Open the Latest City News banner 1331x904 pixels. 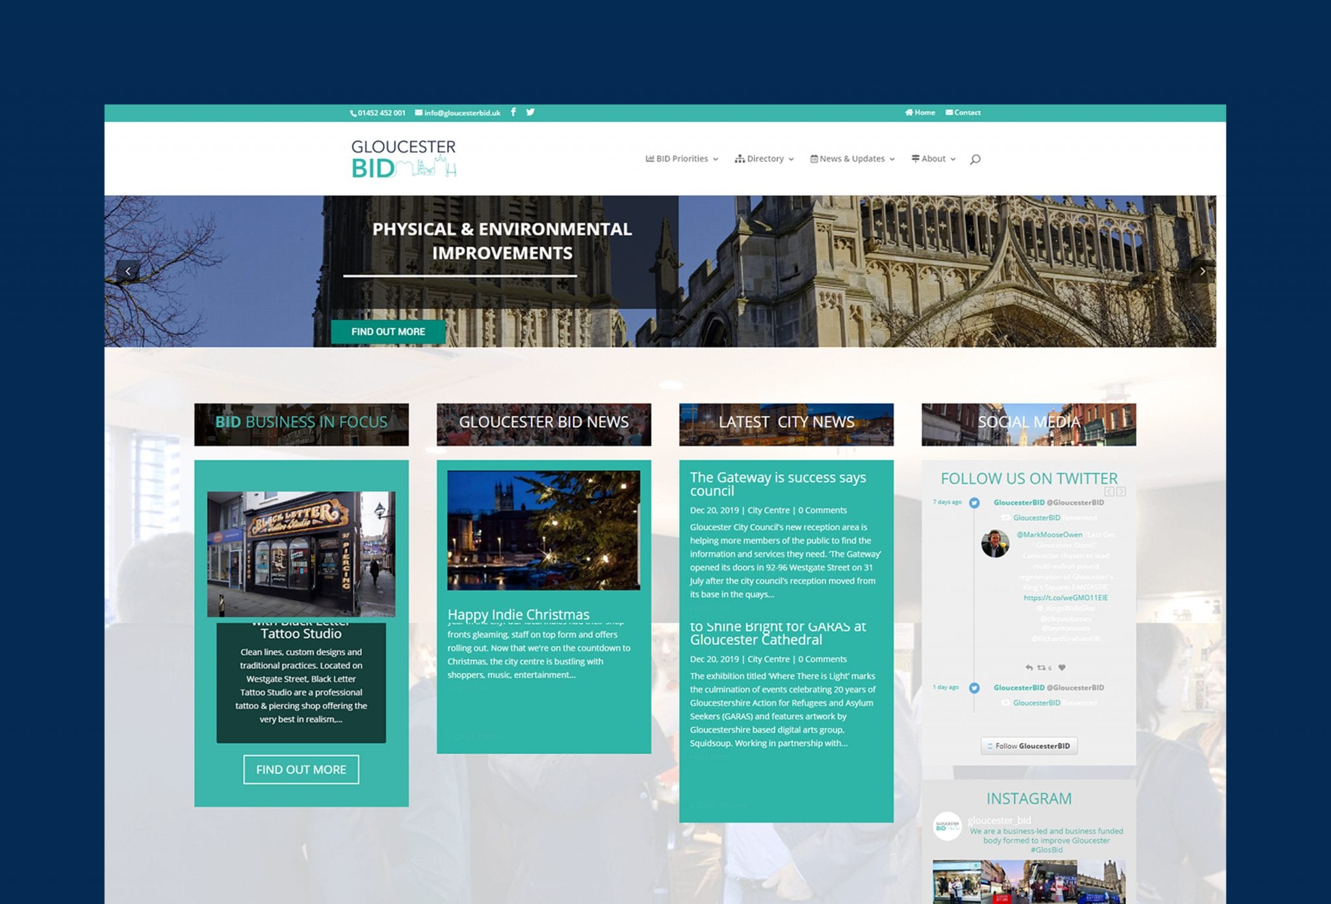click(786, 424)
